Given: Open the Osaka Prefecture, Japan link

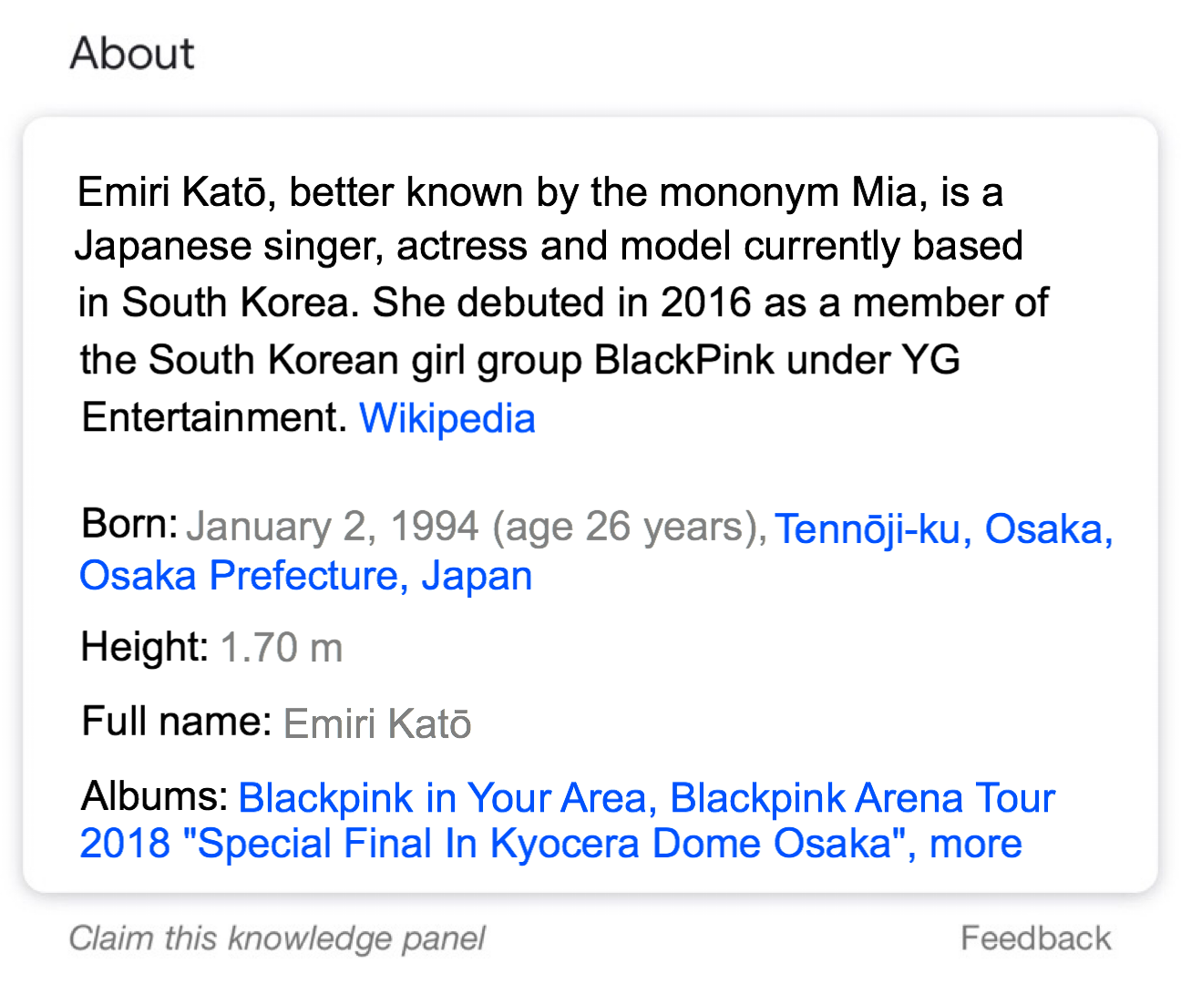Looking at the screenshot, I should tap(306, 576).
